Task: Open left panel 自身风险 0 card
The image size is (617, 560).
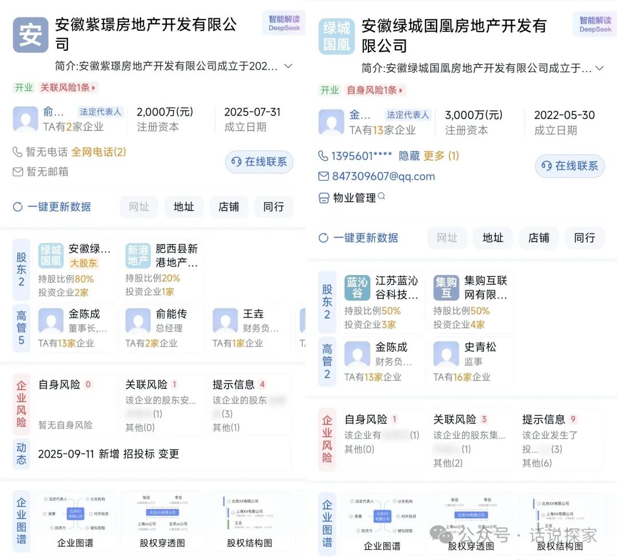Action: [x=76, y=405]
